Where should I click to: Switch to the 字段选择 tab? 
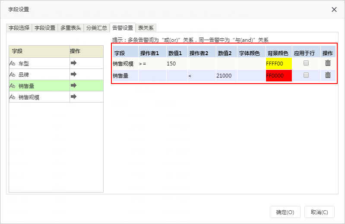[19, 28]
